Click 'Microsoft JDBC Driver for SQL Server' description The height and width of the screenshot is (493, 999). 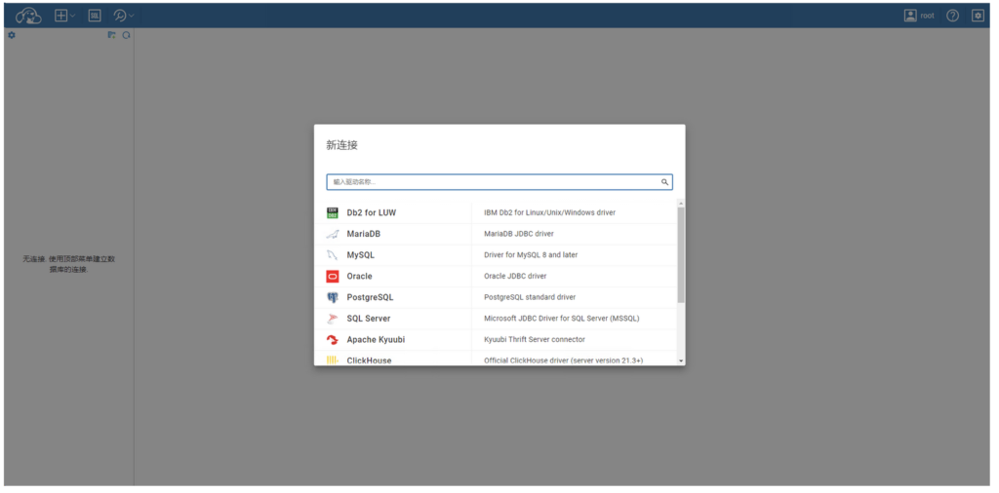562,319
